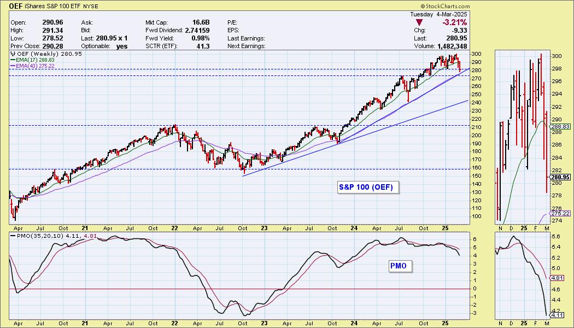Click the EMA(43) 275.22 legend entry
Screen dimensions: 574x328
[x=36, y=66]
